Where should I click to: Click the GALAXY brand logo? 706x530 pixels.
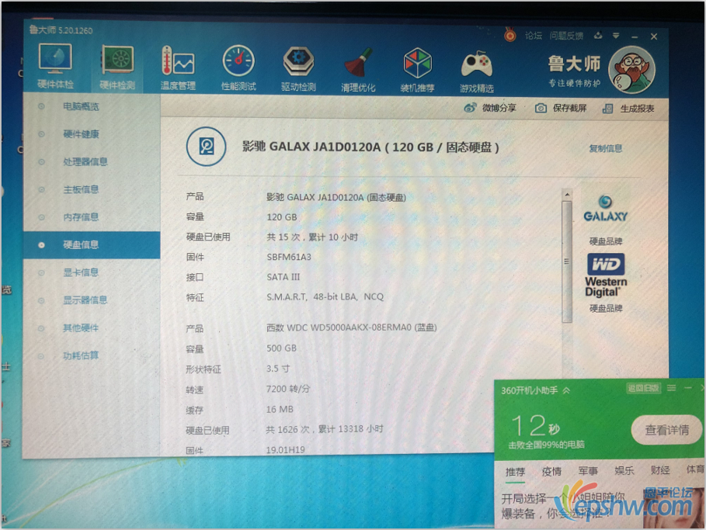605,209
